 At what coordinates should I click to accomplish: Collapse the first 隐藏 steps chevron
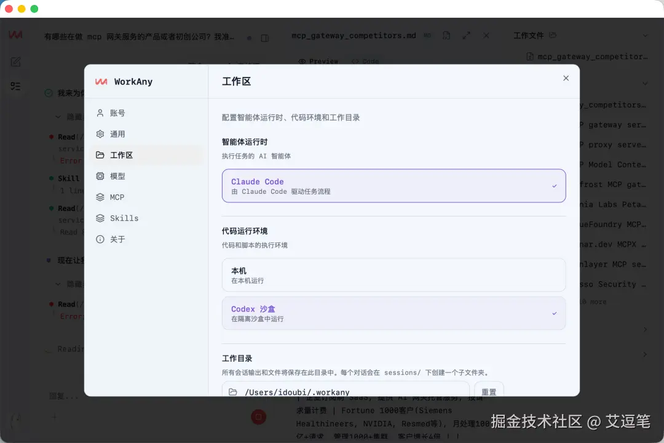tap(58, 116)
